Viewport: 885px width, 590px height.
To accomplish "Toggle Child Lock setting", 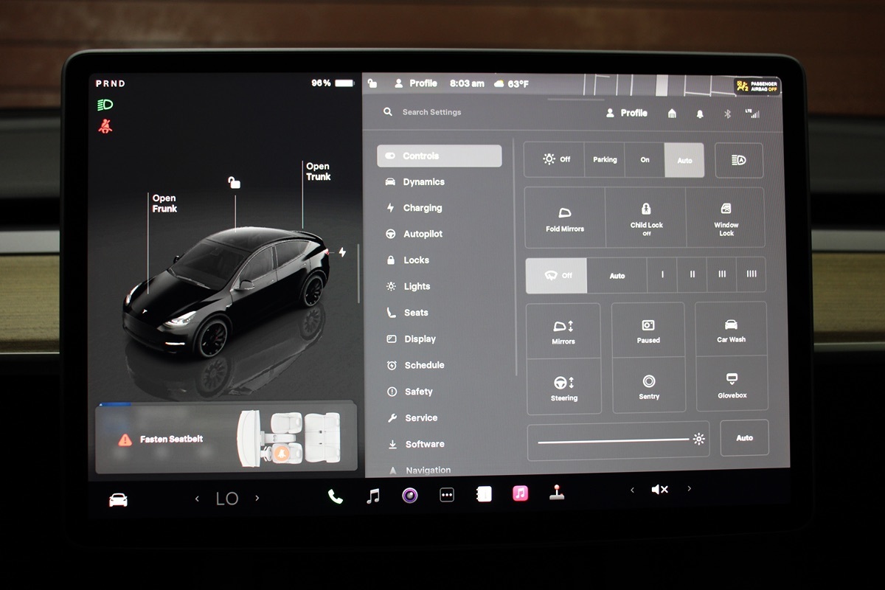I will click(x=646, y=218).
